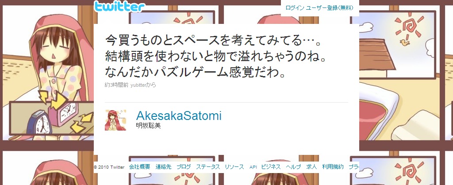Open ユーザー登録(無料) sign-up link
Screen dimensions: 453x185
(330, 8)
